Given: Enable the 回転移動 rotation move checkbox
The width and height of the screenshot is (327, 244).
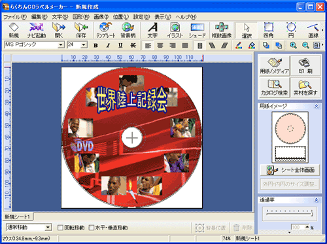Looking at the screenshot, I should tap(60, 228).
